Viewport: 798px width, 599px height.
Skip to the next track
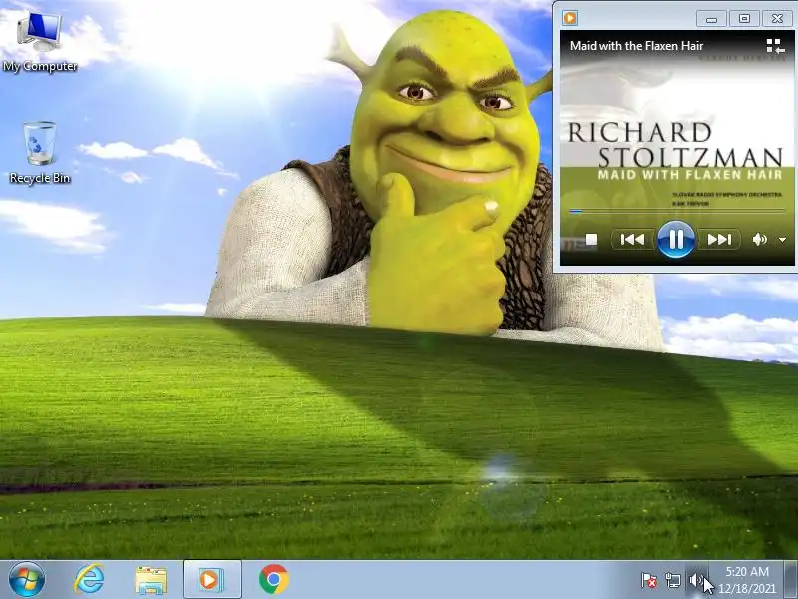point(718,239)
